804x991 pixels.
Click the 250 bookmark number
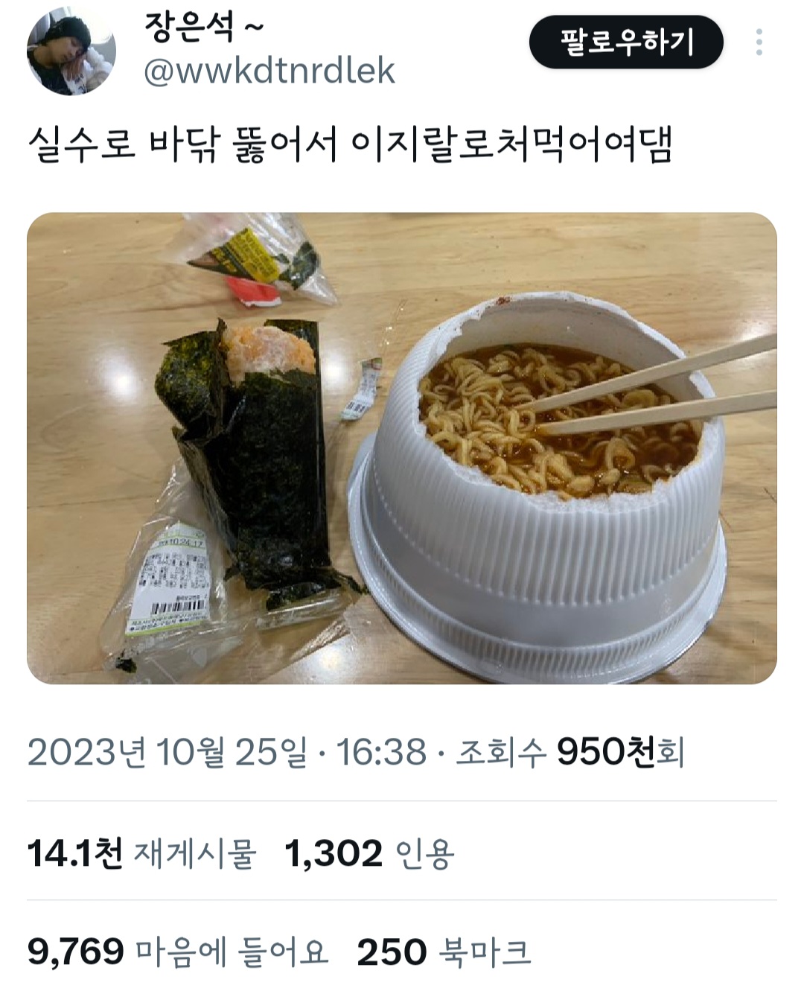(x=392, y=952)
